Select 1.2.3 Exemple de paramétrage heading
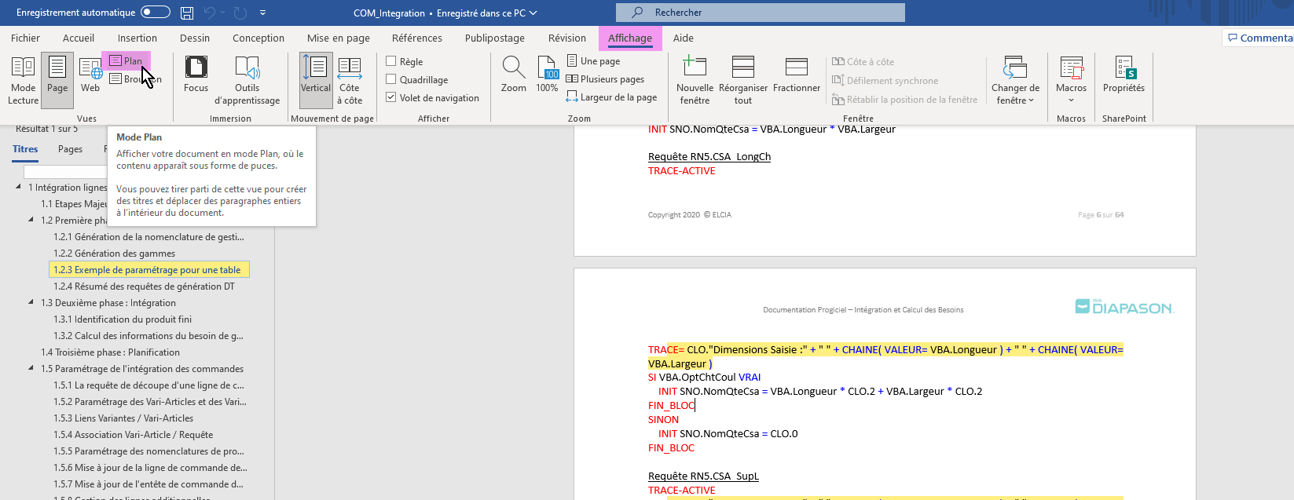 [149, 269]
